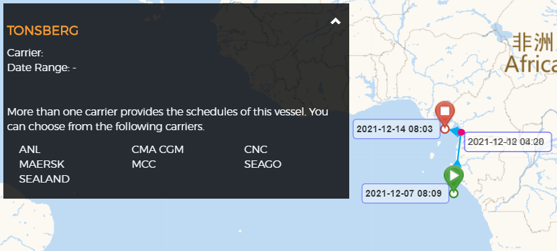Click the green play start pin
This screenshot has height=251, width=557.
tap(454, 177)
